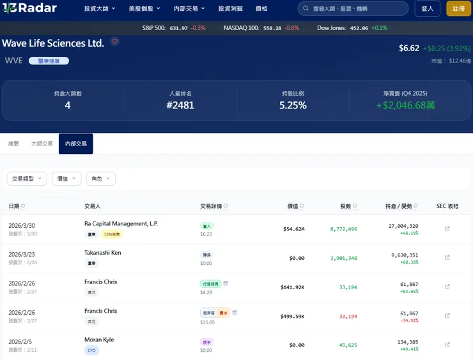The height and width of the screenshot is (360, 473).
Task: Click the 持倉大師數 value 4
Action: (x=68, y=105)
